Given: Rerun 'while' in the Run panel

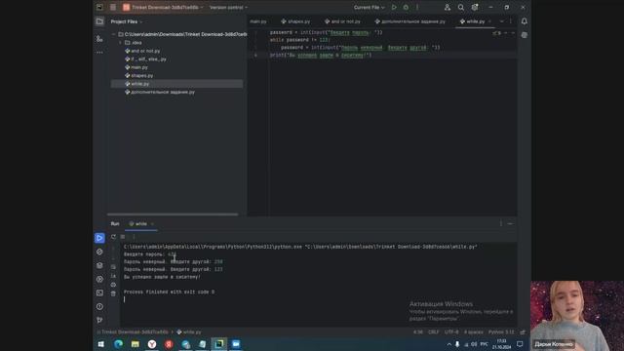Looking at the screenshot, I should [x=113, y=237].
